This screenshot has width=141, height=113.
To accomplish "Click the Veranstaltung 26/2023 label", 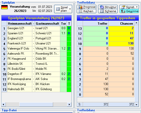I will click(x=20, y=9).
